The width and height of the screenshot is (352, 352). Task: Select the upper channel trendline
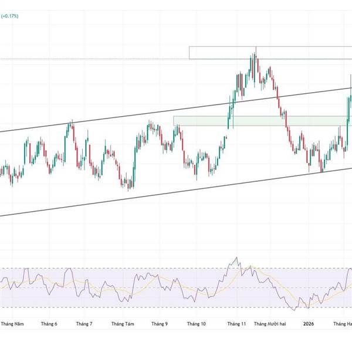click(117, 117)
